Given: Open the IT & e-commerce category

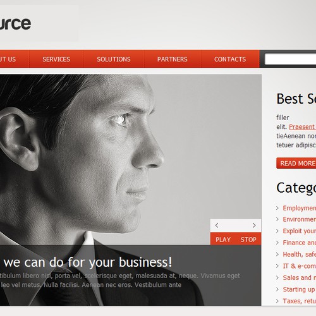Looking at the screenshot, I should [x=300, y=266].
